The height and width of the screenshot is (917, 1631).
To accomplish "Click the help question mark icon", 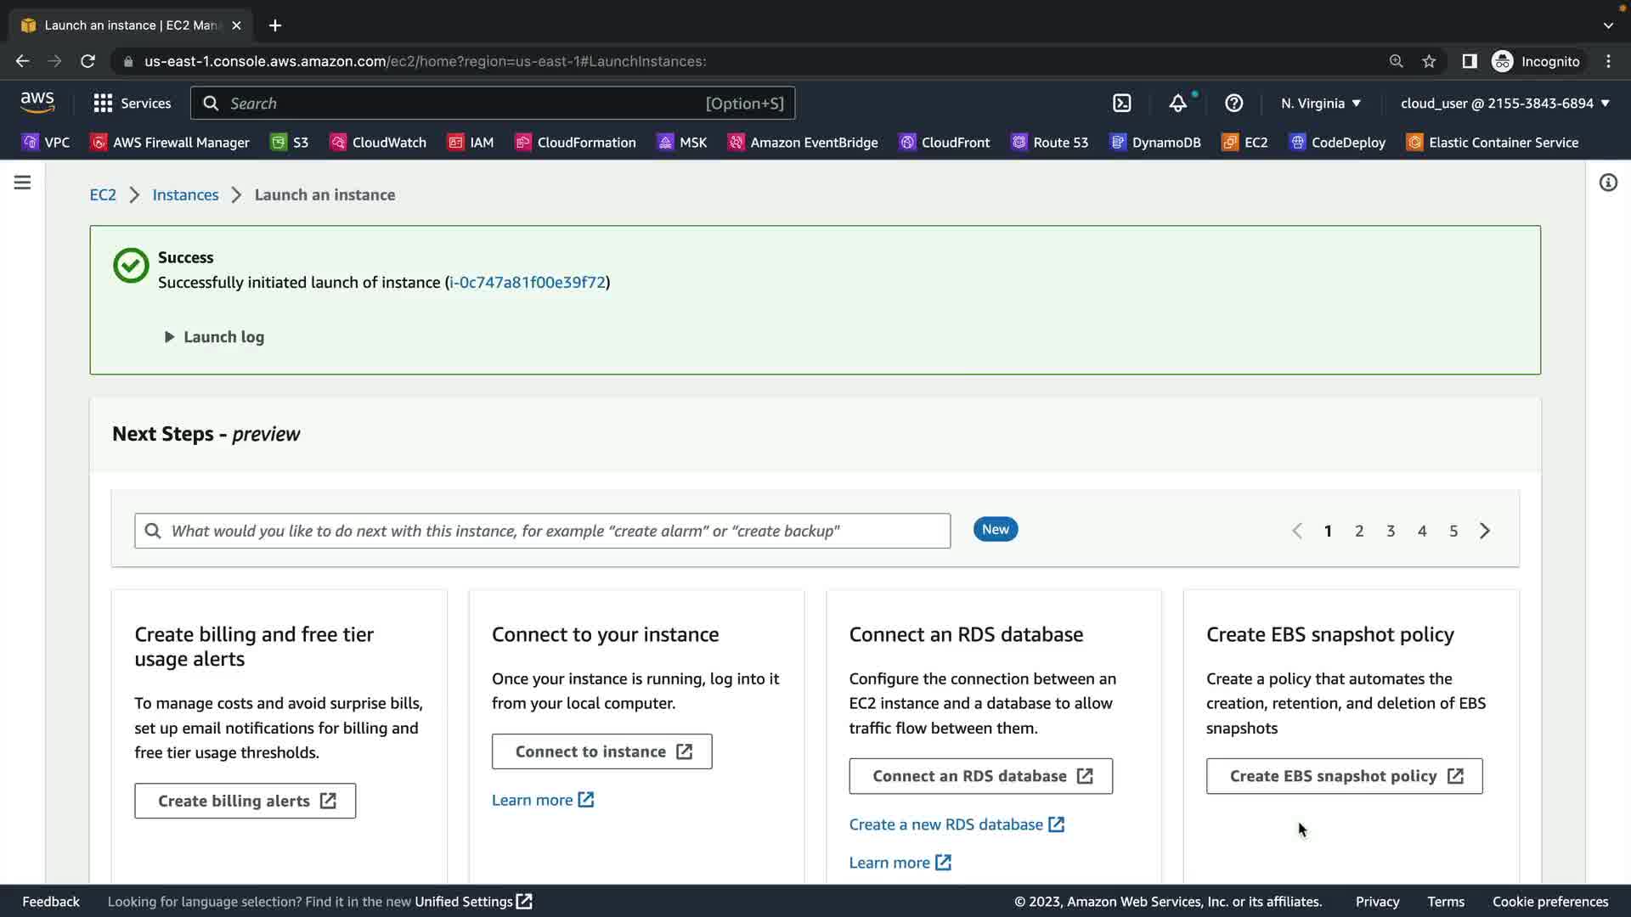I will 1233,104.
